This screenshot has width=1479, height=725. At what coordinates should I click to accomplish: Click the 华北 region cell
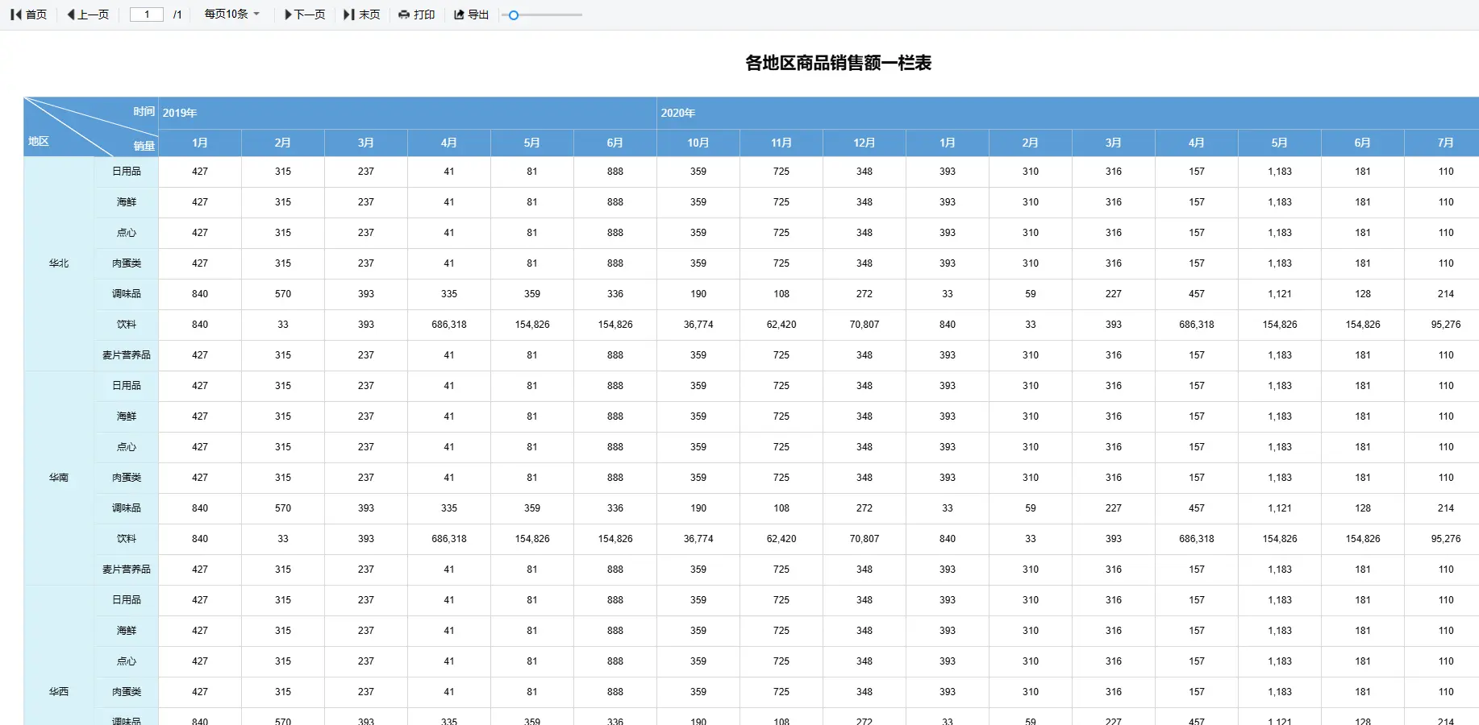coord(59,263)
